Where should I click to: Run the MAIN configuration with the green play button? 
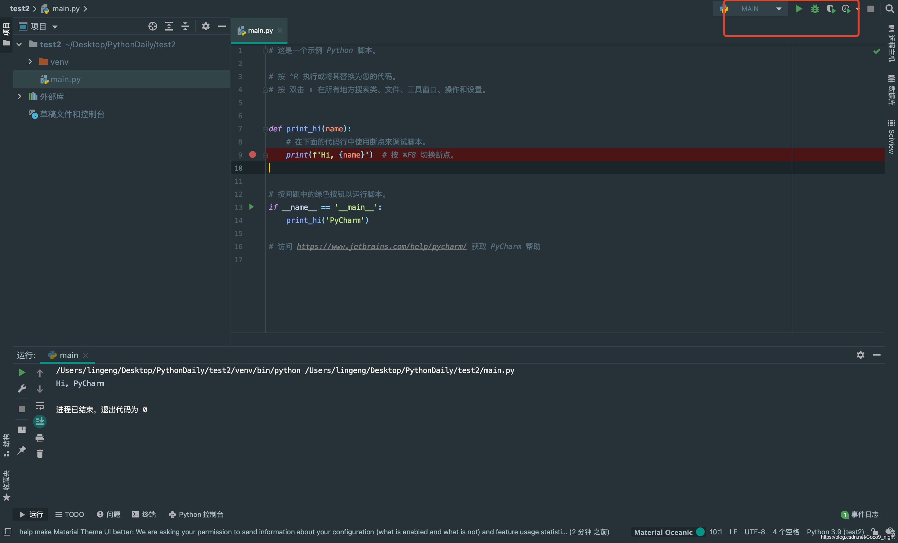pyautogui.click(x=799, y=9)
